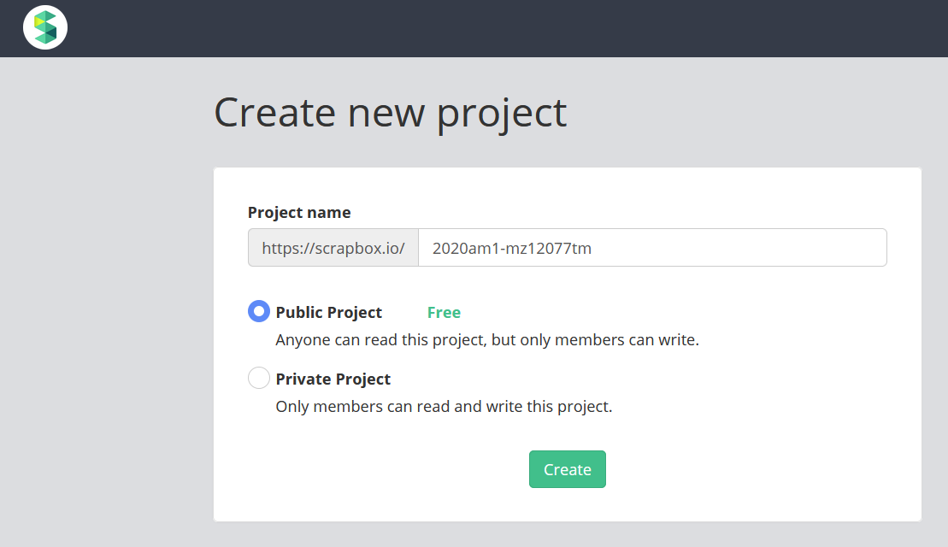Click the entered text 2020am1-mz12077tm
948x547 pixels.
512,249
